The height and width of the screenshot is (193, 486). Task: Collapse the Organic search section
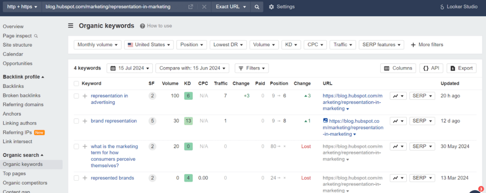coord(23,155)
